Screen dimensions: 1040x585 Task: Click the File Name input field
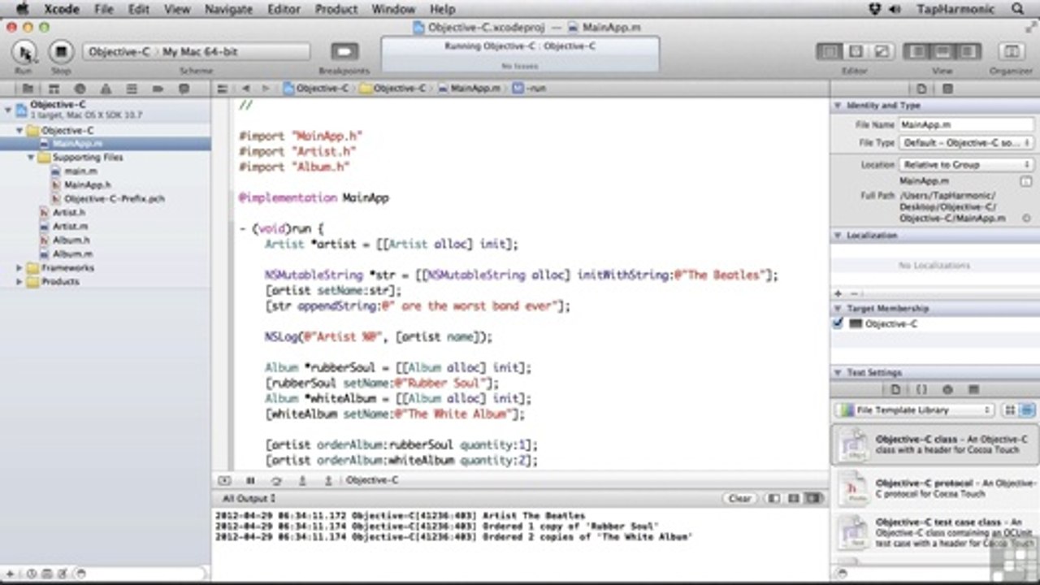click(x=966, y=125)
